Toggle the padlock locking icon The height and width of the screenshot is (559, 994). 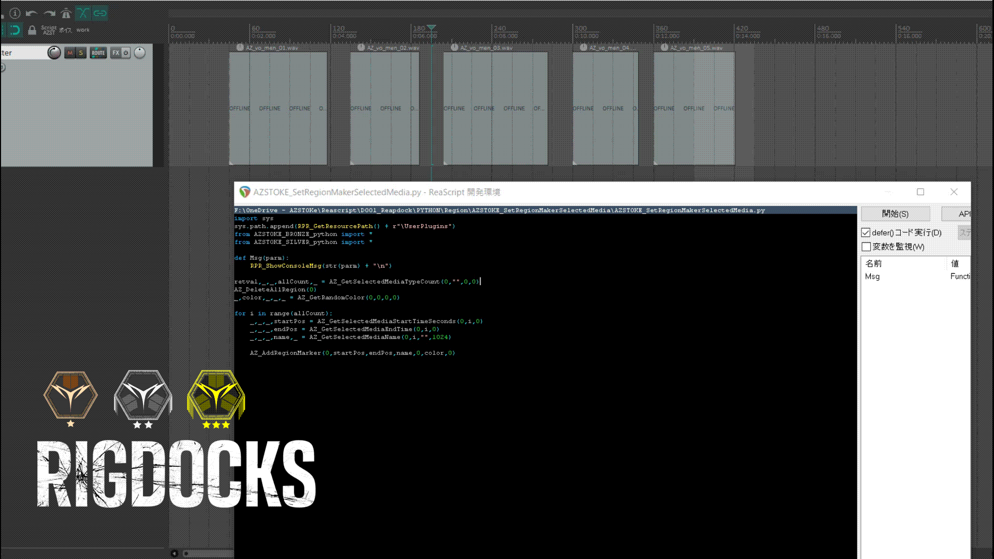(x=32, y=31)
